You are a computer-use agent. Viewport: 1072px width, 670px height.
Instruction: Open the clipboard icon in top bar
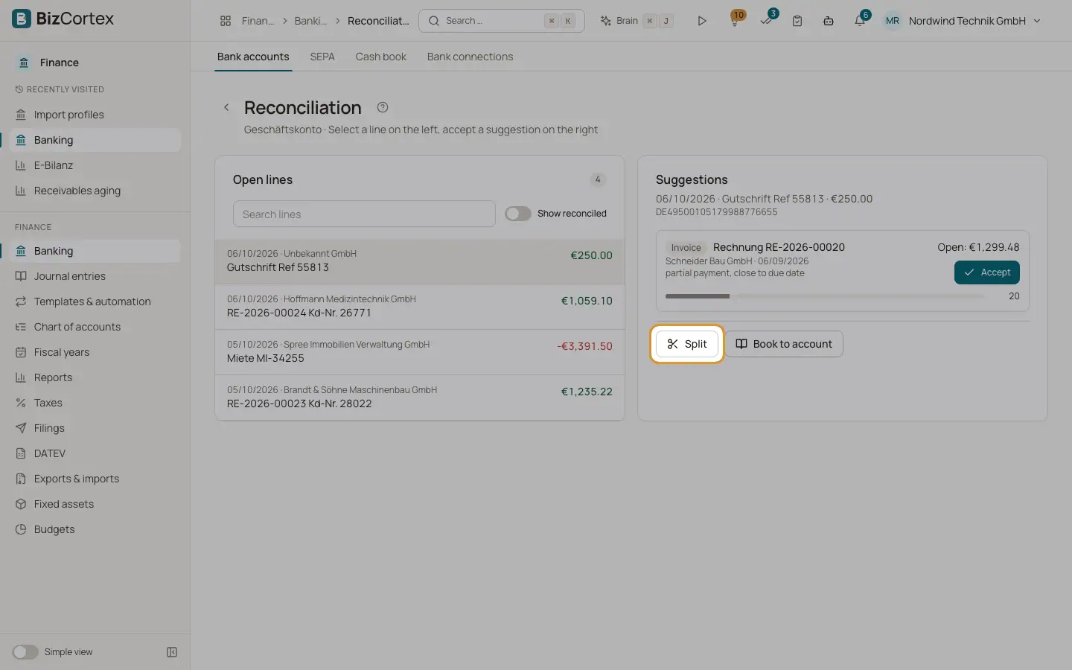pos(797,21)
